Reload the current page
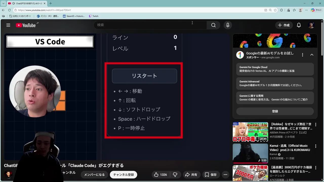The width and height of the screenshot is (324, 182). point(9,10)
